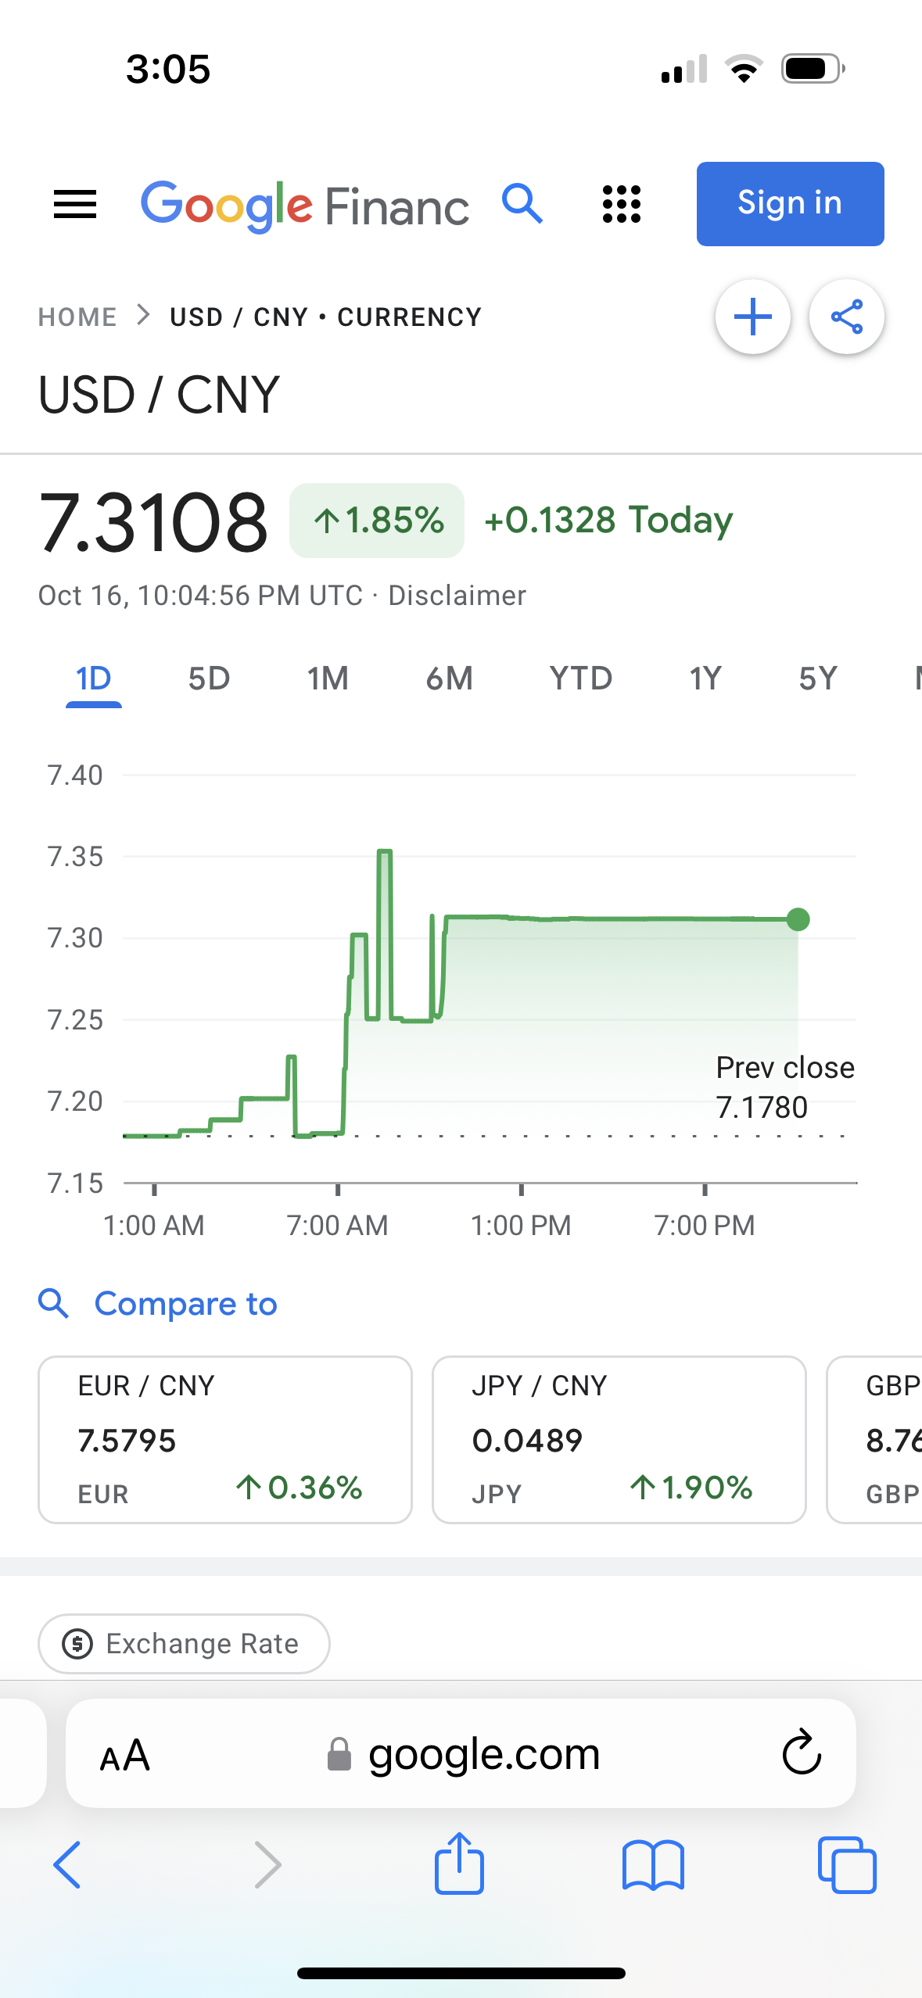Switch chart to 5D range

tap(209, 679)
